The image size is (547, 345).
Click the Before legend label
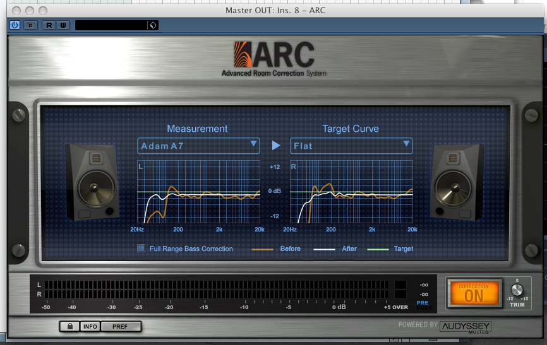(x=291, y=249)
